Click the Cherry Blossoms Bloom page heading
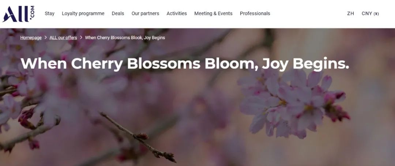Screen dimensions: 395x166 185,64
